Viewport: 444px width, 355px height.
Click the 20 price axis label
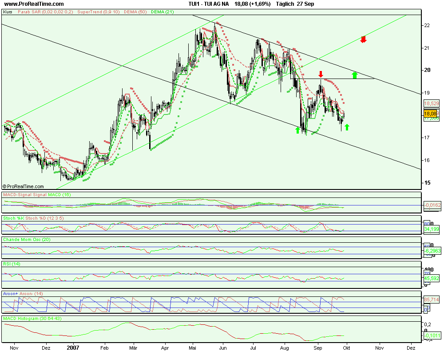pyautogui.click(x=427, y=70)
